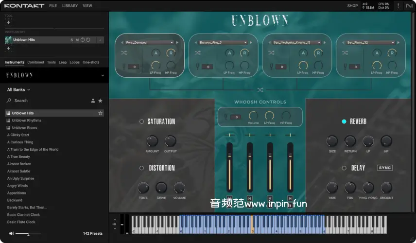416x243 pixels.
Task: Go to next sample after Perc_Damaged
Action: (177, 42)
